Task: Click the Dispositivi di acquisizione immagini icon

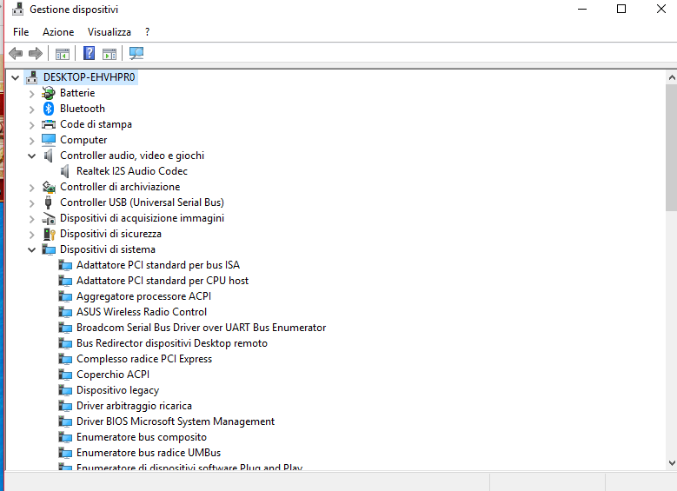Action: point(49,218)
